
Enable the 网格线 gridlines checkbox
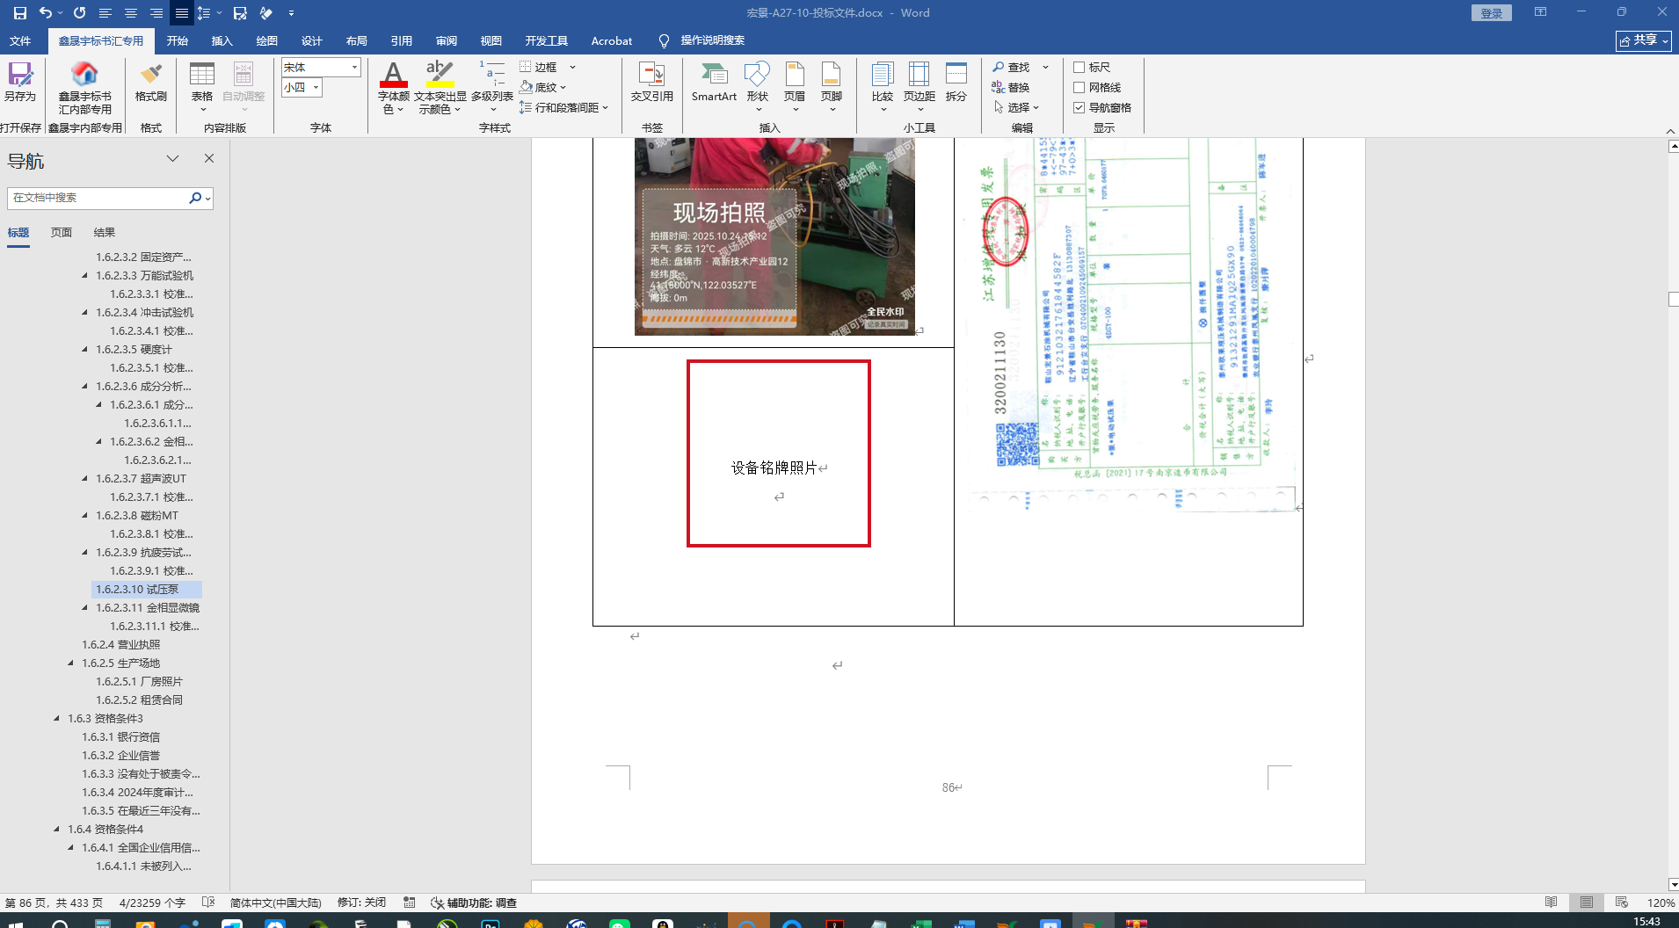point(1079,87)
